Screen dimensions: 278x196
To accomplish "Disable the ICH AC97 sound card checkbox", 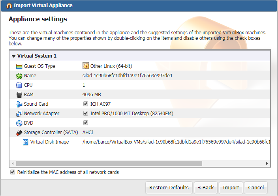I will coord(86,104).
